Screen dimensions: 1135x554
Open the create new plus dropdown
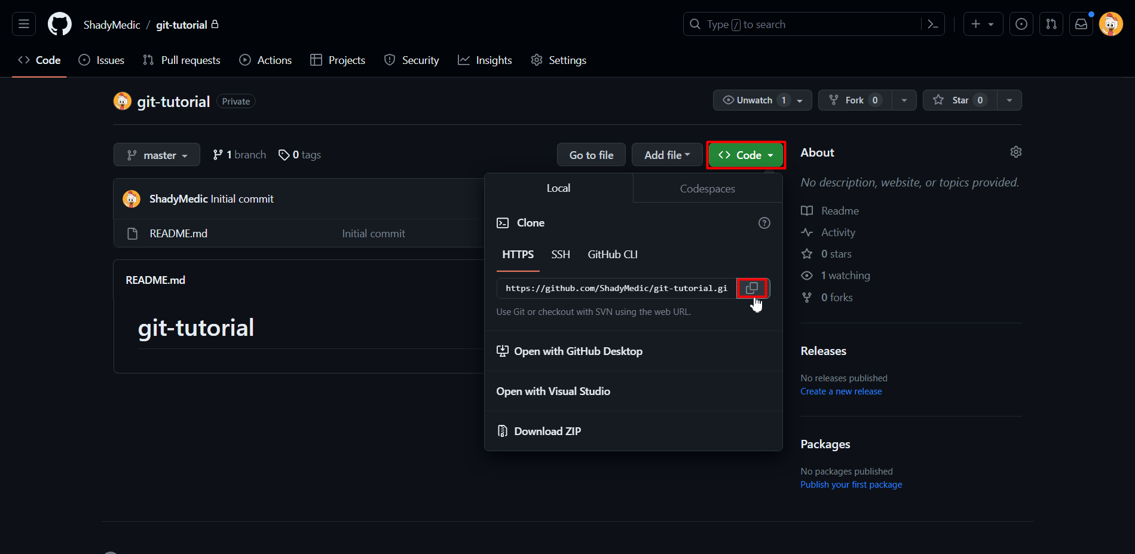(983, 25)
